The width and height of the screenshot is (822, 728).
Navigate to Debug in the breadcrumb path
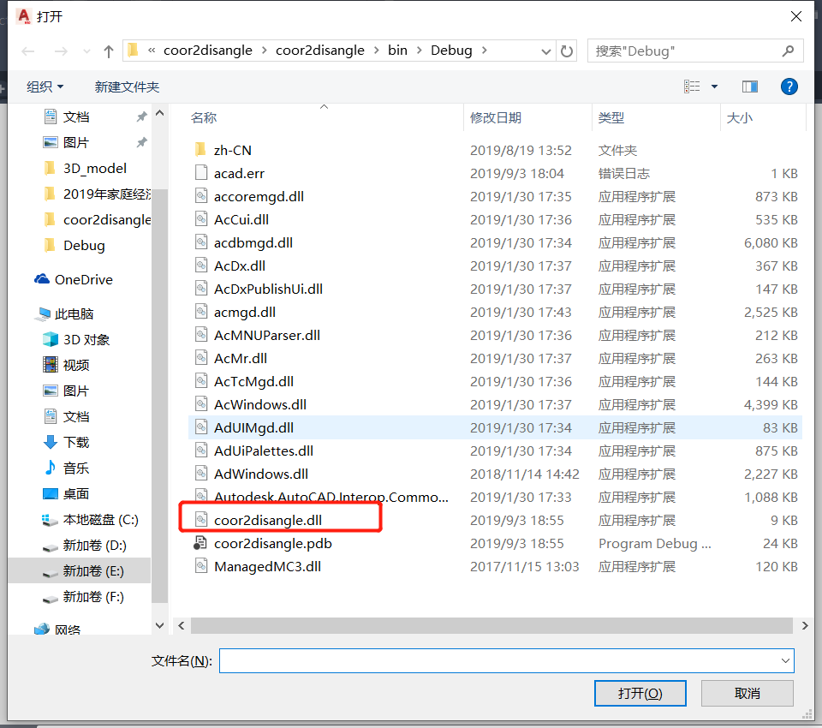coord(451,51)
